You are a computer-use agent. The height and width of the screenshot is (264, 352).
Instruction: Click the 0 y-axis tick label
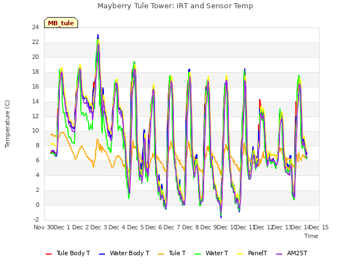click(x=37, y=205)
